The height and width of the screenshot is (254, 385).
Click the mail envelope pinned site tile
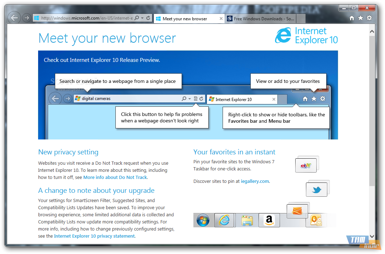click(297, 211)
